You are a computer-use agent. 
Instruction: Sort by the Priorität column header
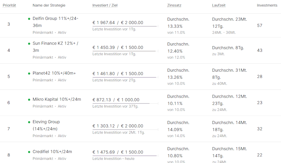pyautogui.click(x=9, y=5)
